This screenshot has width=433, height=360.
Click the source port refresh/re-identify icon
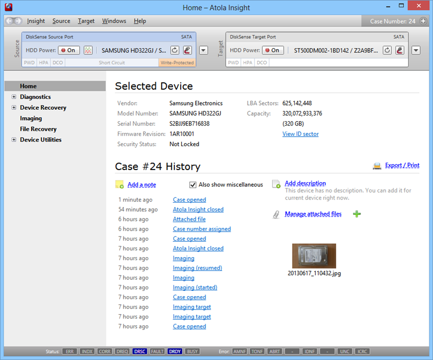(175, 50)
